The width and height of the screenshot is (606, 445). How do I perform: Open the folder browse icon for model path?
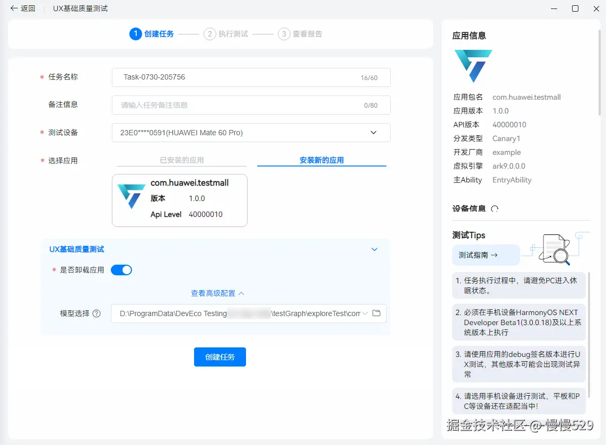click(376, 313)
